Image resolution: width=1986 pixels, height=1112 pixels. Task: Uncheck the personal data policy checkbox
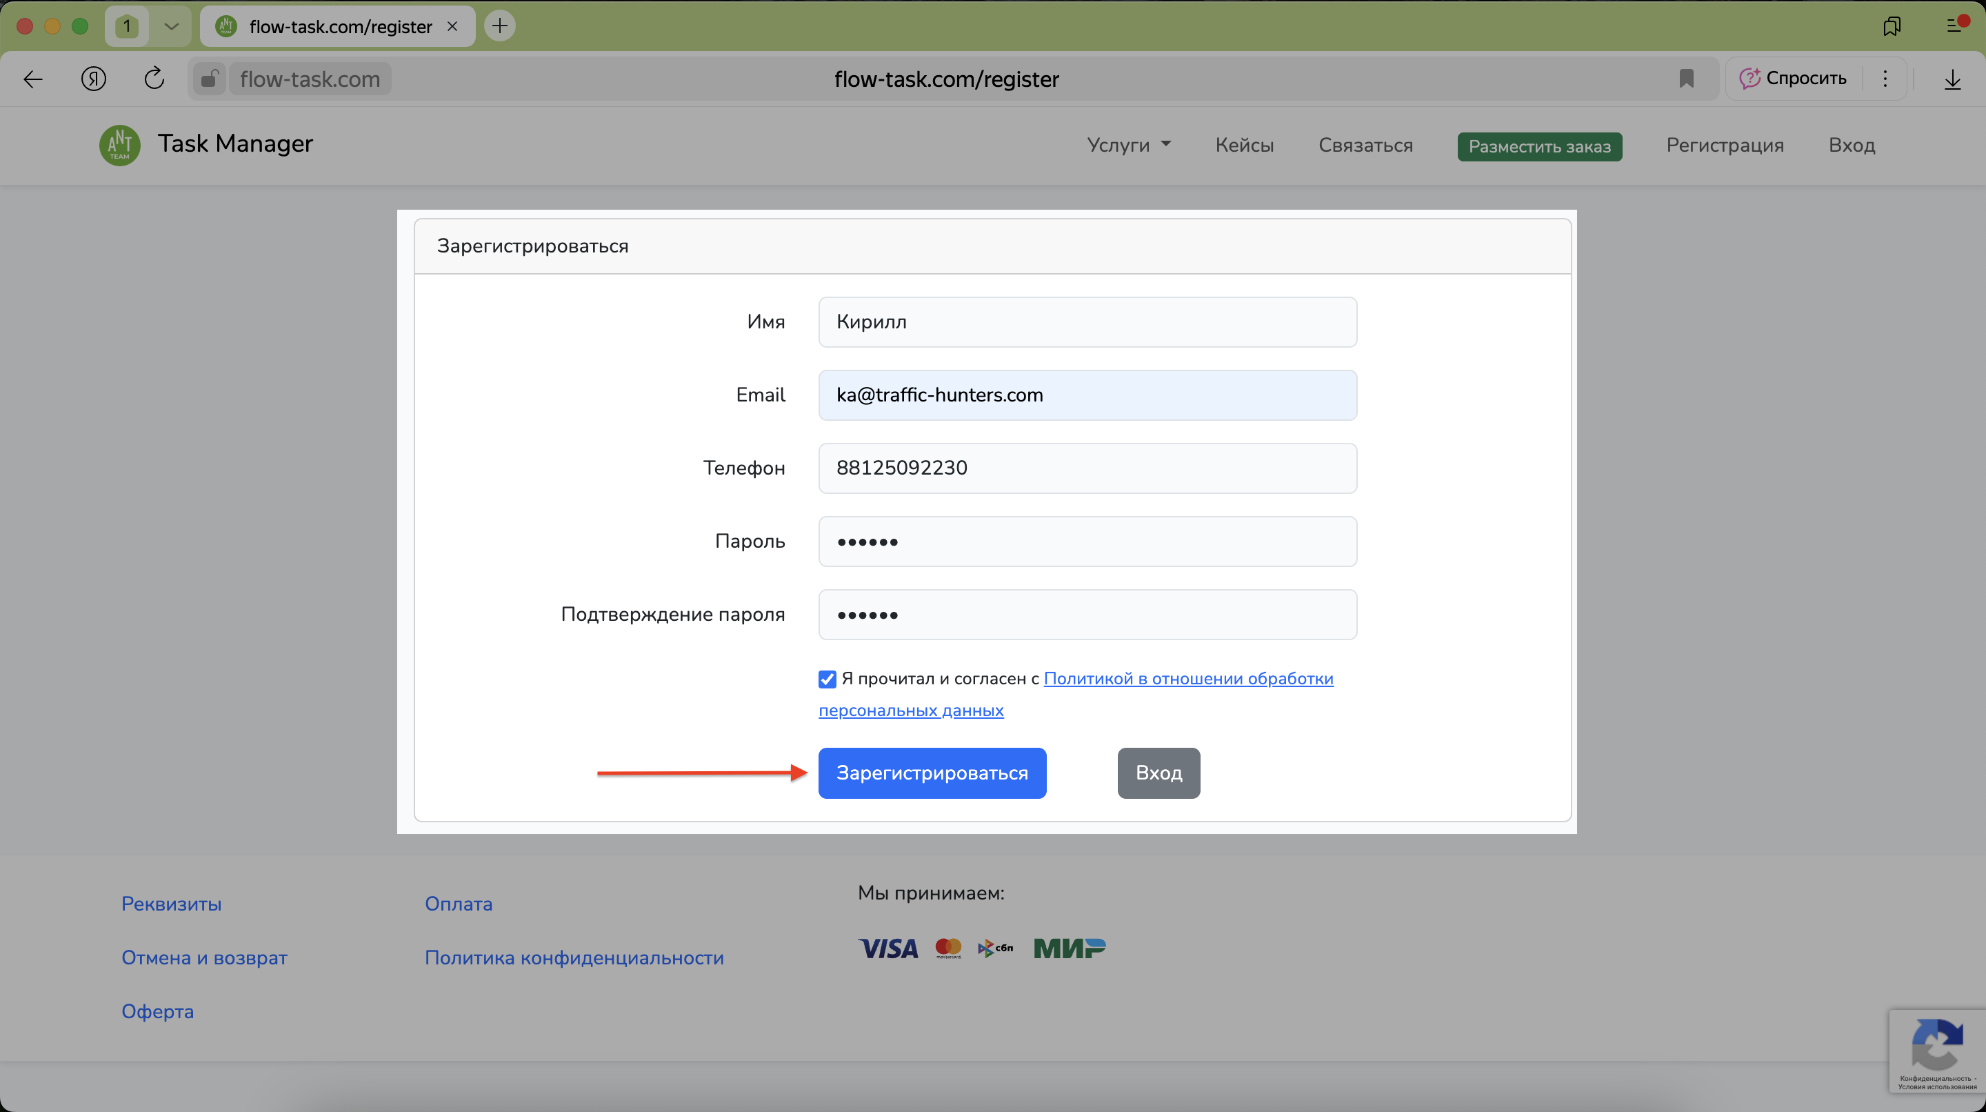[x=827, y=679]
